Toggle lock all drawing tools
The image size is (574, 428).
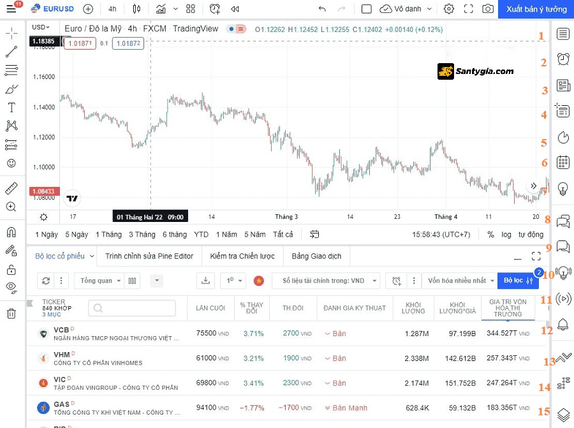click(x=11, y=270)
